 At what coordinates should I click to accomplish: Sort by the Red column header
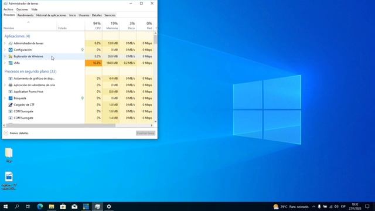(x=145, y=25)
